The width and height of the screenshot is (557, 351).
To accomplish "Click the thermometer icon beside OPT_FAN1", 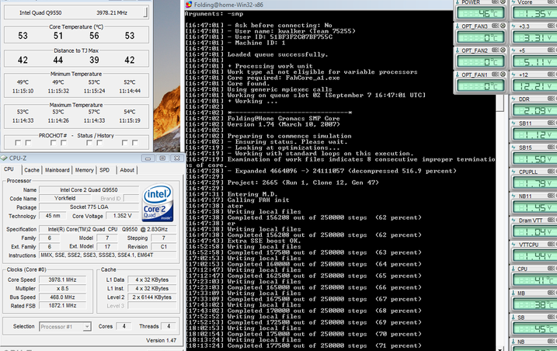I will [458, 75].
